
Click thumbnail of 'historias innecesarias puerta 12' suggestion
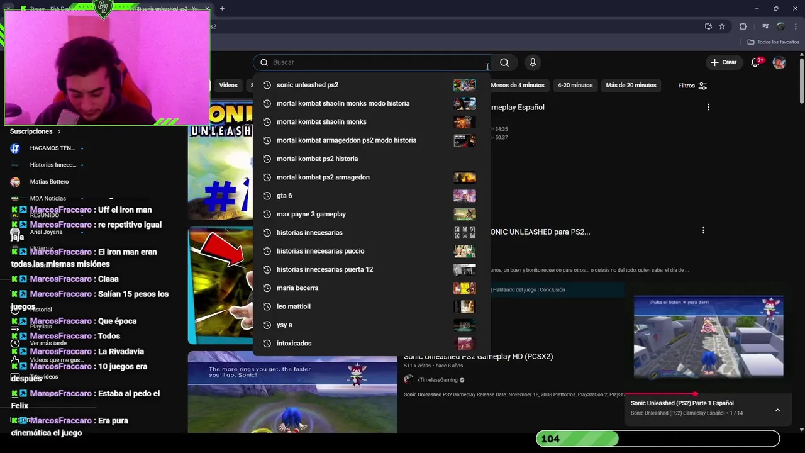click(x=465, y=269)
